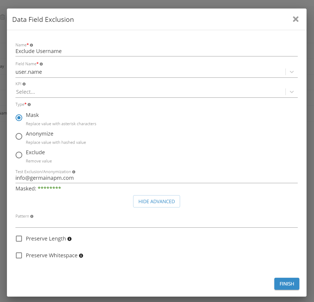Open the KPI help info icon

click(24, 84)
